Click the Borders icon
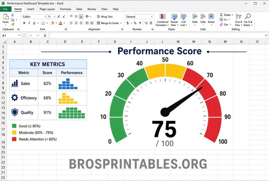This screenshot has height=181, width=269. (43, 23)
